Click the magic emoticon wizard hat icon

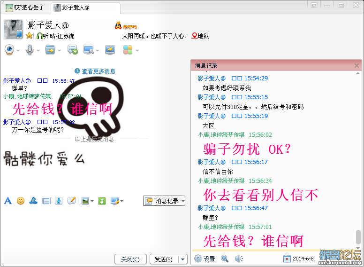click(x=33, y=200)
